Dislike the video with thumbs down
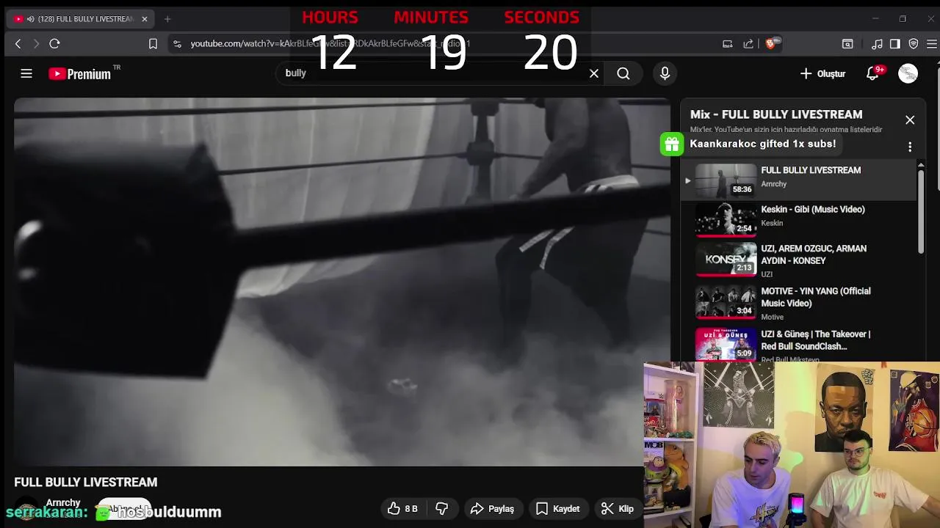This screenshot has width=940, height=528. [441, 509]
